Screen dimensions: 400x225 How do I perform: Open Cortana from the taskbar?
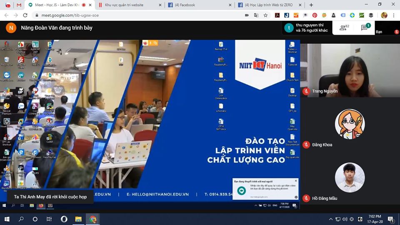tap(35, 219)
